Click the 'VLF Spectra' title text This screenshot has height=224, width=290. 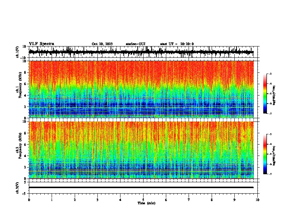click(41, 44)
